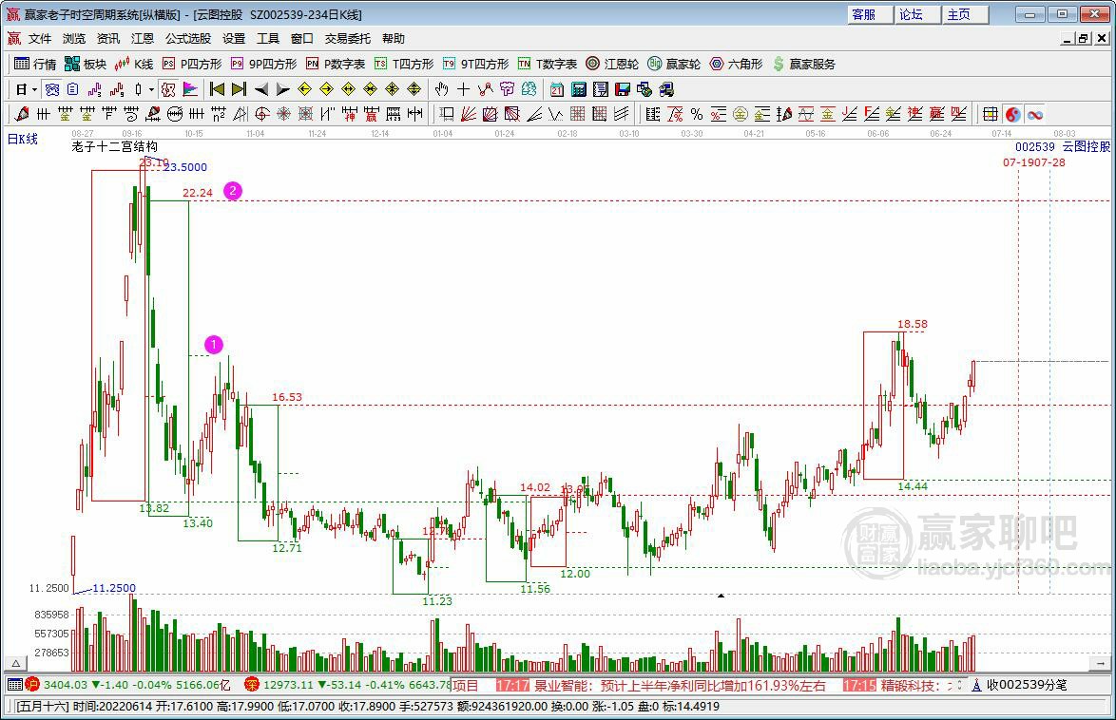Image resolution: width=1116 pixels, height=720 pixels.
Task: Click the calculator icon
Action: click(579, 89)
